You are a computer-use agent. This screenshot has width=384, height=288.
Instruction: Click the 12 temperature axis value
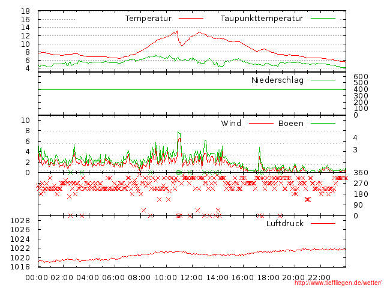25,36
